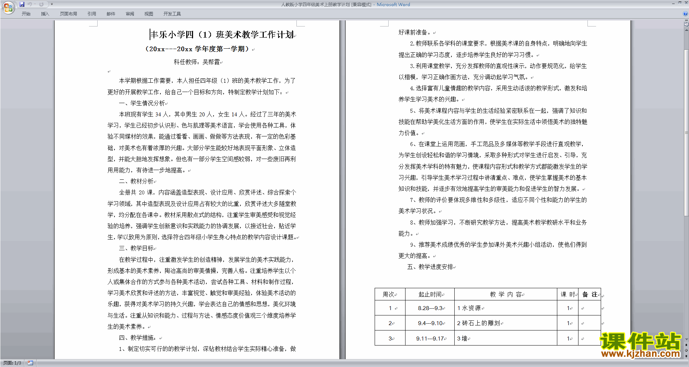Click the table header cell 起止时间

[x=430, y=294]
